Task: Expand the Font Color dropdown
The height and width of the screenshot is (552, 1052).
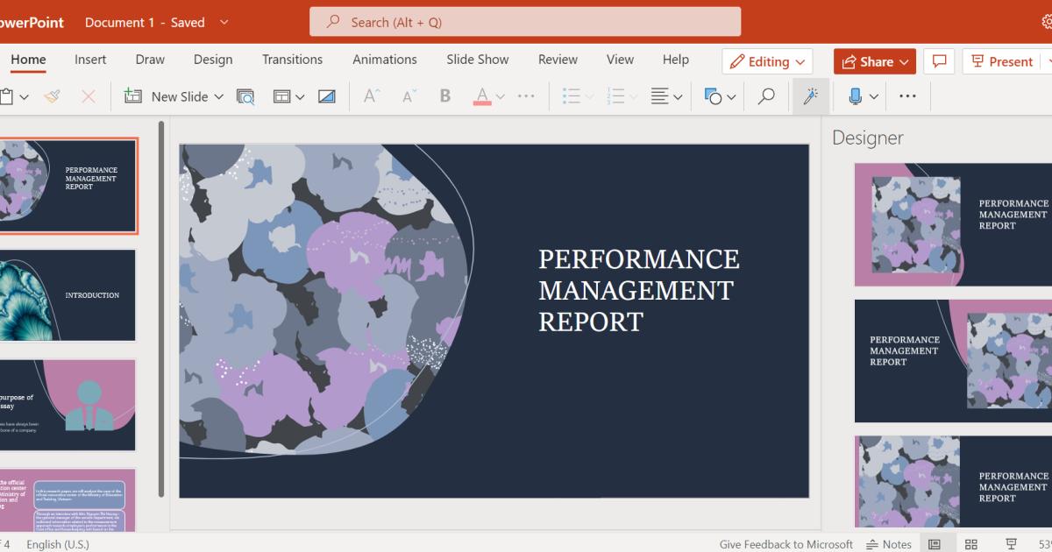Action: [500, 96]
